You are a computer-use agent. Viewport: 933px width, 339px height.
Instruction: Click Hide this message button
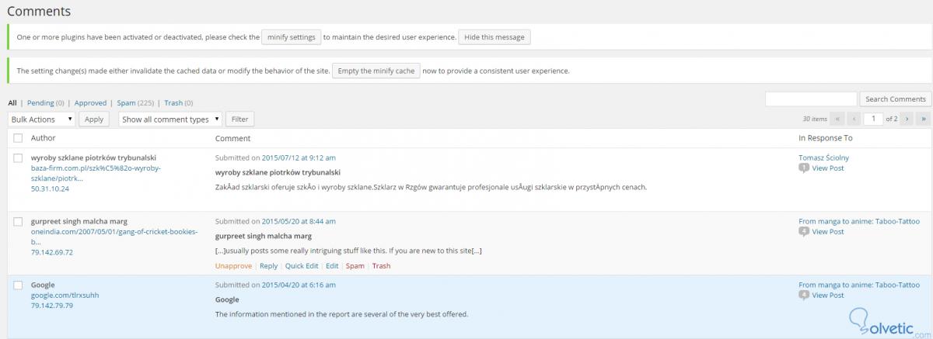(x=494, y=37)
